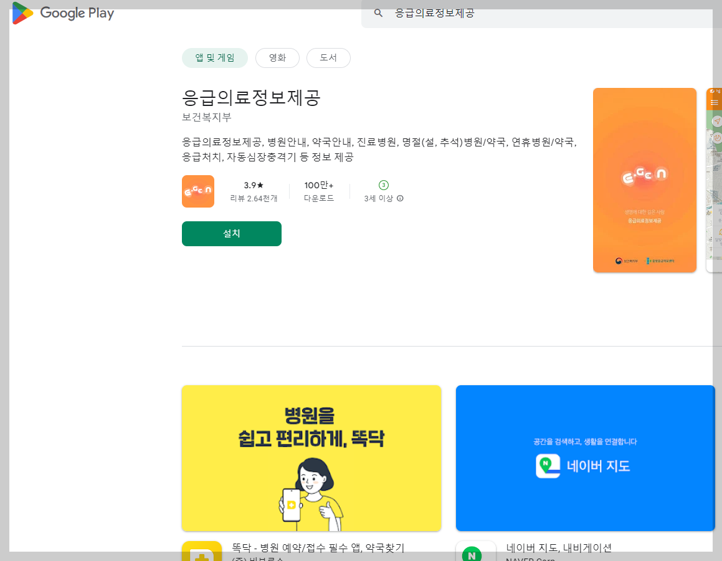Click the search magnifier icon
The width and height of the screenshot is (722, 561).
pos(379,12)
